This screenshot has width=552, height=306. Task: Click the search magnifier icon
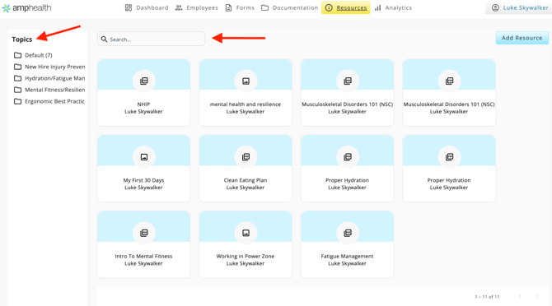104,39
